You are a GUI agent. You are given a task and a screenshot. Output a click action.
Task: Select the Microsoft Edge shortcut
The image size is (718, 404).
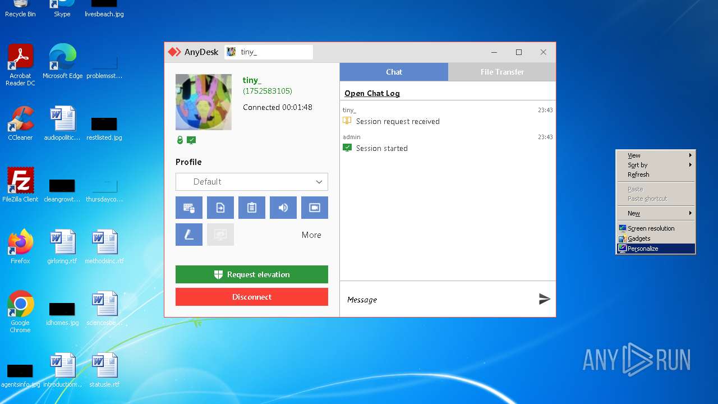62,62
